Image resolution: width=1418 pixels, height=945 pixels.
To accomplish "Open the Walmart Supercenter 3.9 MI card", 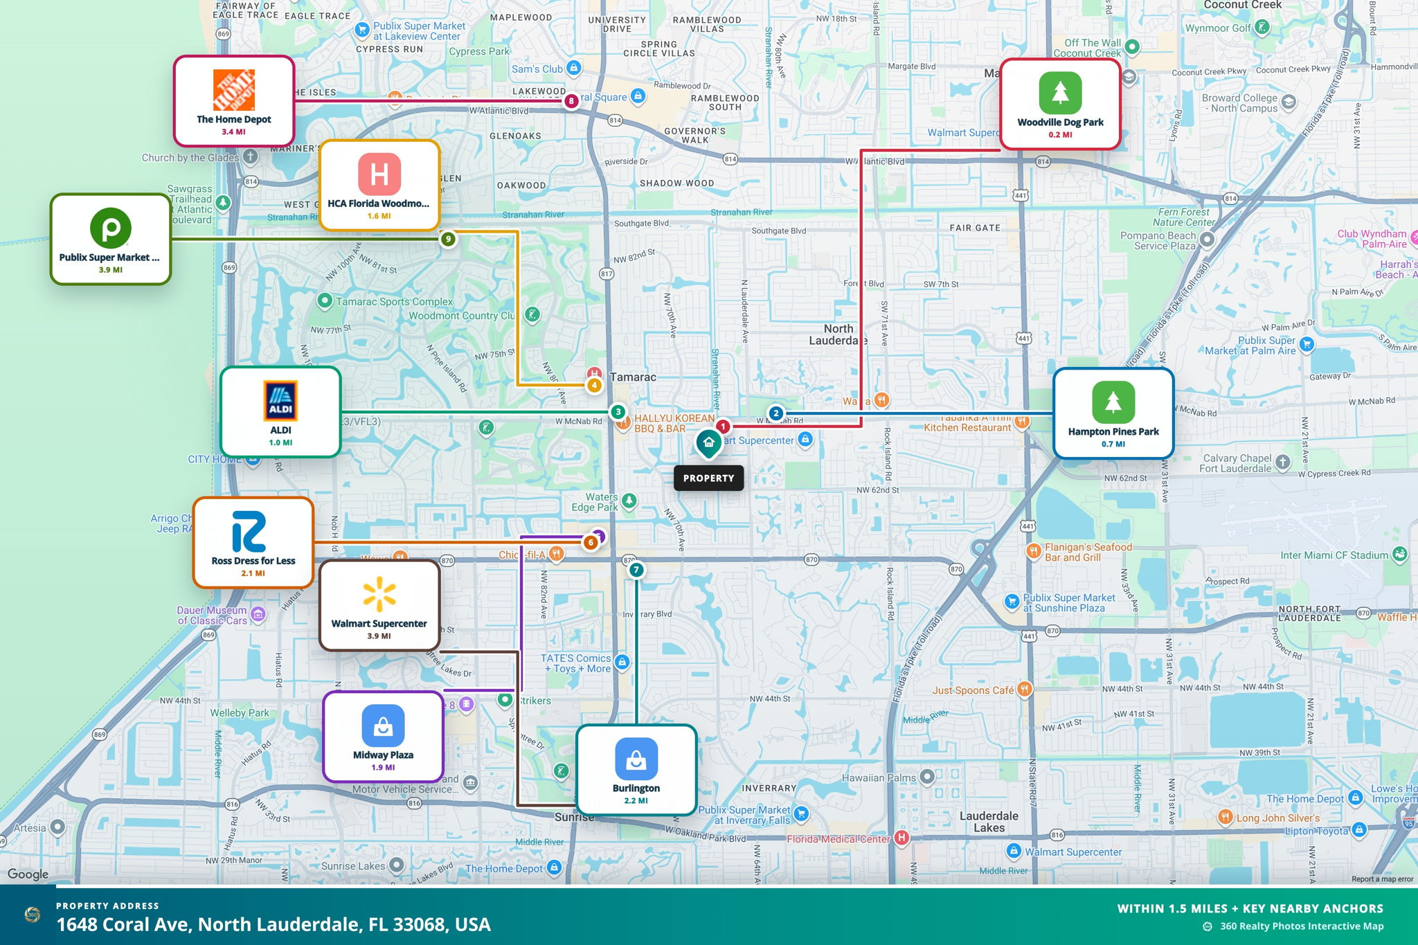I will tap(379, 606).
